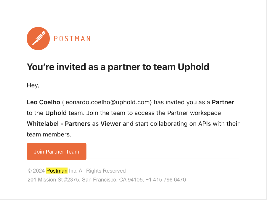The width and height of the screenshot is (267, 200).
Task: Open the leonardo.coelho@uphold.com email address
Action: pos(107,102)
